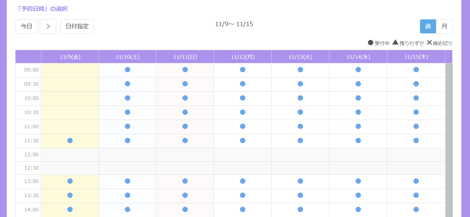Pick 14:00 availability on 11/10(土)

tap(127, 209)
